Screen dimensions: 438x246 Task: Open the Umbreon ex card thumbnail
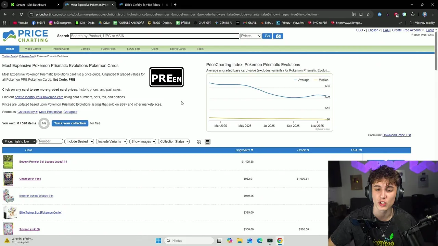point(8,179)
